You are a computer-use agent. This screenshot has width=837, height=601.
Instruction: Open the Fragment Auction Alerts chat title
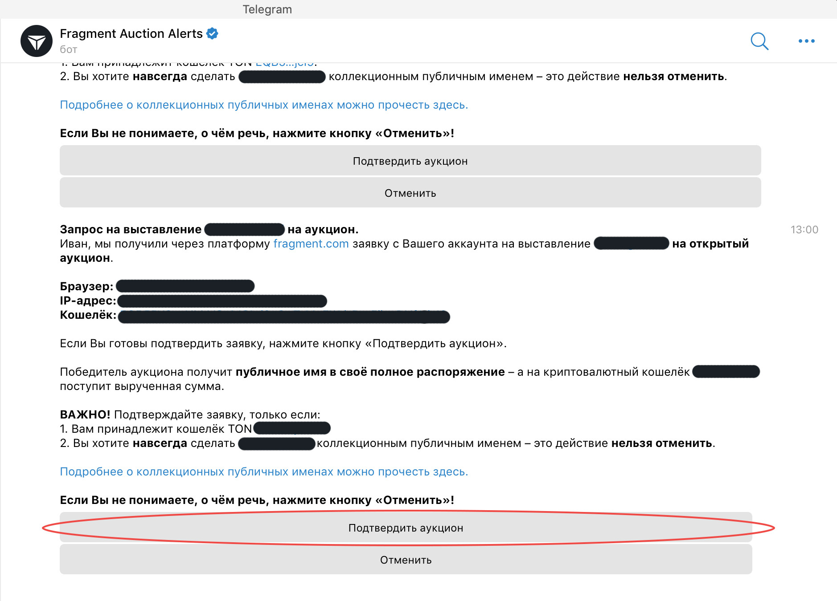(x=131, y=33)
